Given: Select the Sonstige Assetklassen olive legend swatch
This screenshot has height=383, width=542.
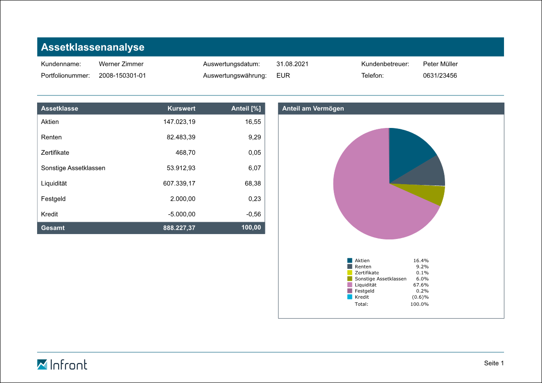Looking at the screenshot, I should coord(350,279).
